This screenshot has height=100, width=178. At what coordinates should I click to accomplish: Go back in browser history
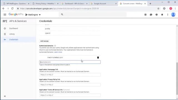pos(3,9)
